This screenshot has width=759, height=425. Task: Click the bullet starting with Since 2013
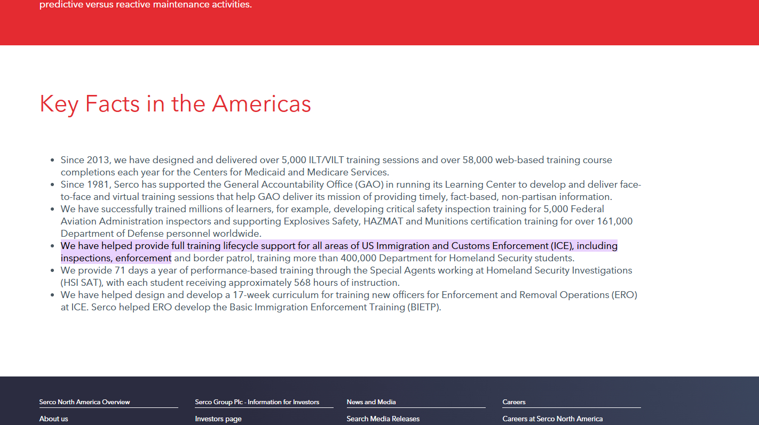(x=336, y=160)
